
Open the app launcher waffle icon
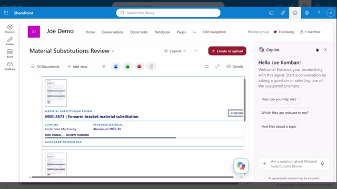(6, 13)
